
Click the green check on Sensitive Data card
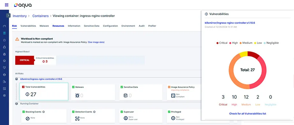click(122, 87)
